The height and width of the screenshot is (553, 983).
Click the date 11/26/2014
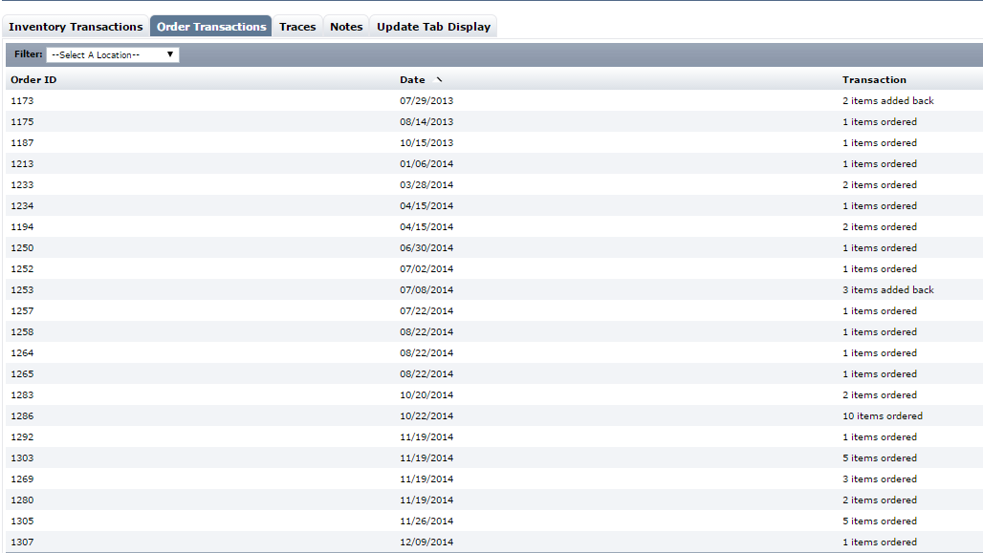[426, 521]
